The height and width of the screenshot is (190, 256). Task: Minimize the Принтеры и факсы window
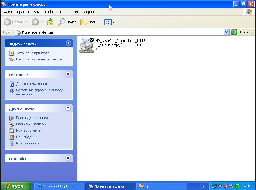tap(236, 4)
